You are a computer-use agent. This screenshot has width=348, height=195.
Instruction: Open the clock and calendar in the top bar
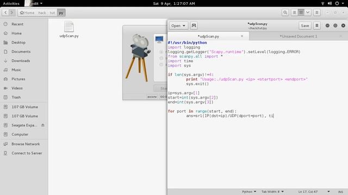174,3
